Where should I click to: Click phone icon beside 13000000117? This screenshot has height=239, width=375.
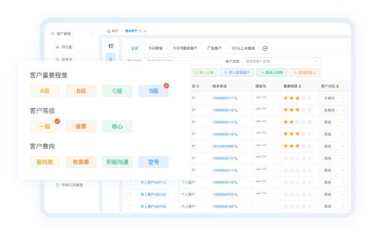[236, 98]
